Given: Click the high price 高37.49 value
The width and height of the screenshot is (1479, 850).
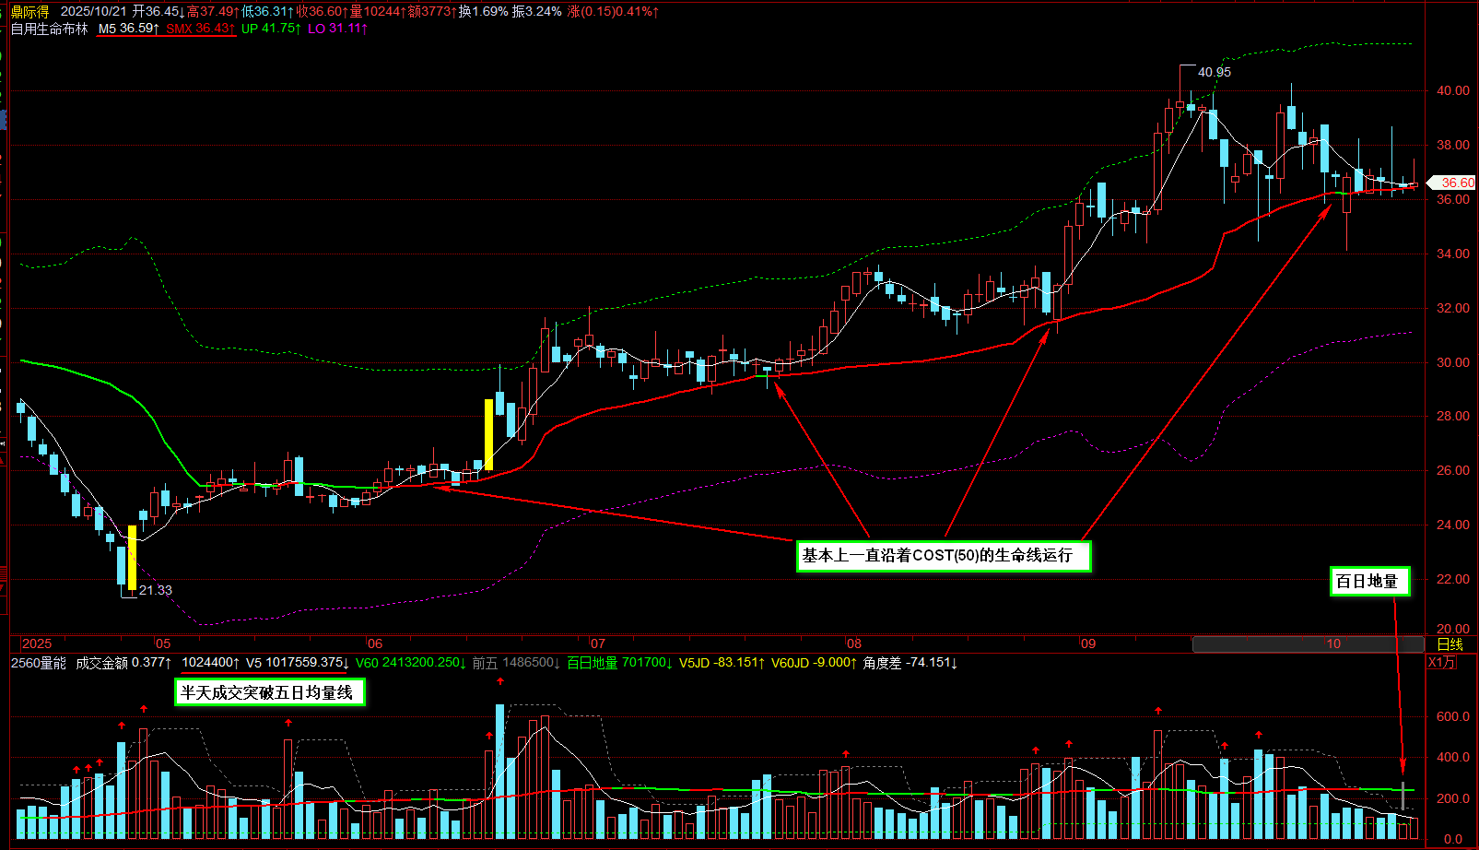Looking at the screenshot, I should (x=213, y=11).
